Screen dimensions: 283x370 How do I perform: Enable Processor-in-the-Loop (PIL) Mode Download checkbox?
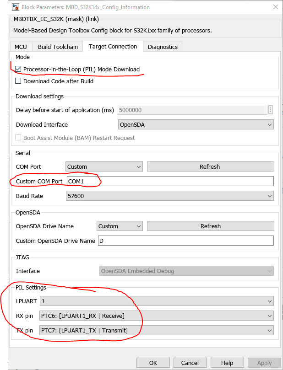[x=18, y=69]
